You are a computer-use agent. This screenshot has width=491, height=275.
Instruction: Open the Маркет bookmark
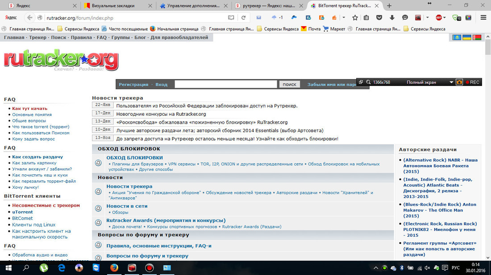point(334,29)
